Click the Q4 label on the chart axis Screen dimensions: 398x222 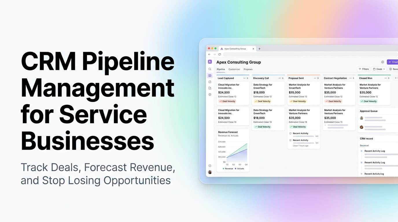(x=246, y=164)
